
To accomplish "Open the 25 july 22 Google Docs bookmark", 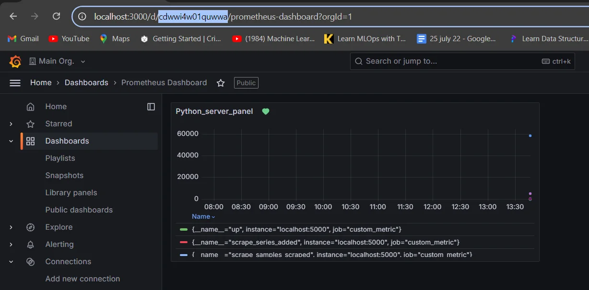I will point(457,39).
